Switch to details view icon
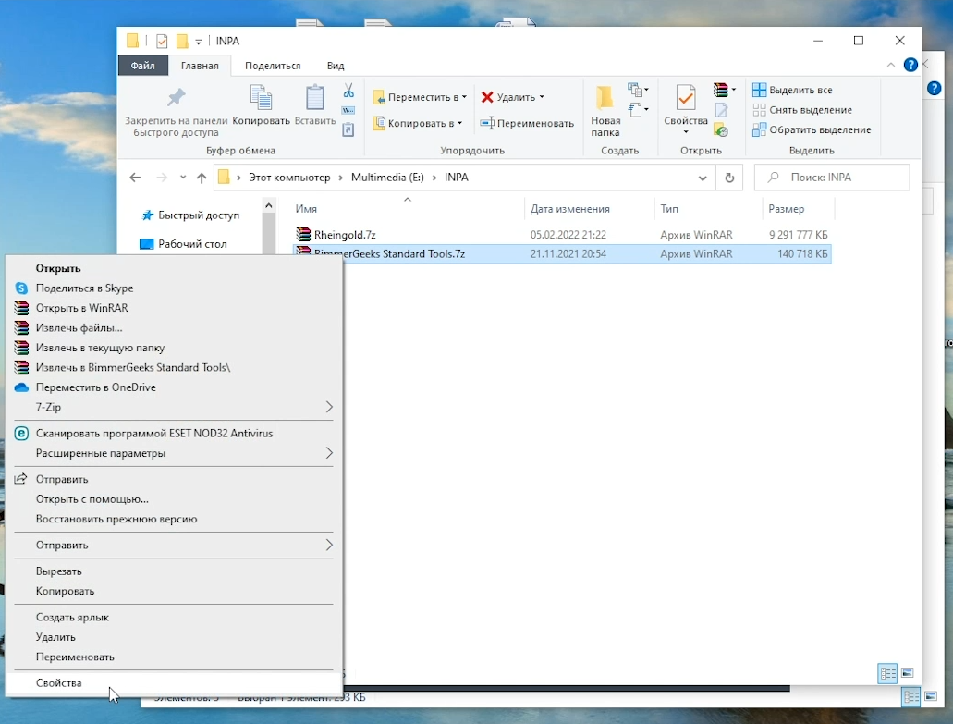This screenshot has width=953, height=724. 886,673
